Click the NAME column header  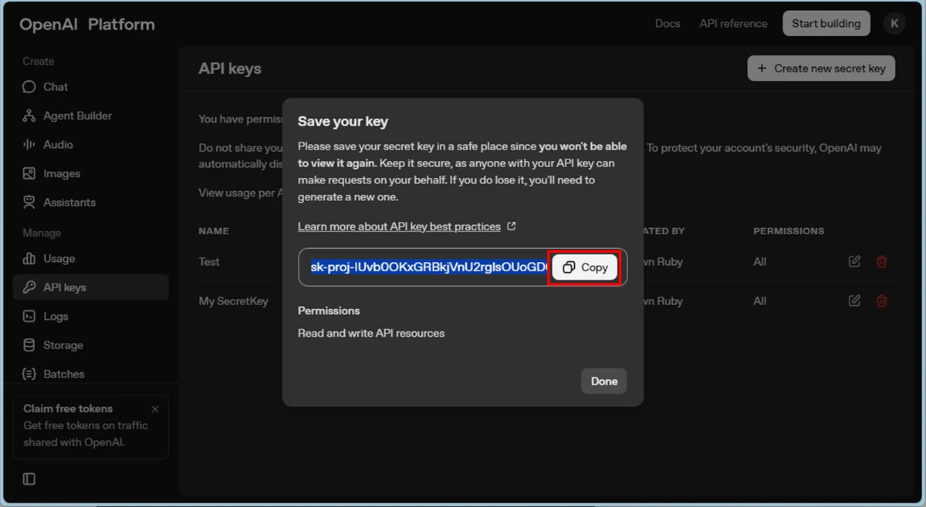[214, 231]
